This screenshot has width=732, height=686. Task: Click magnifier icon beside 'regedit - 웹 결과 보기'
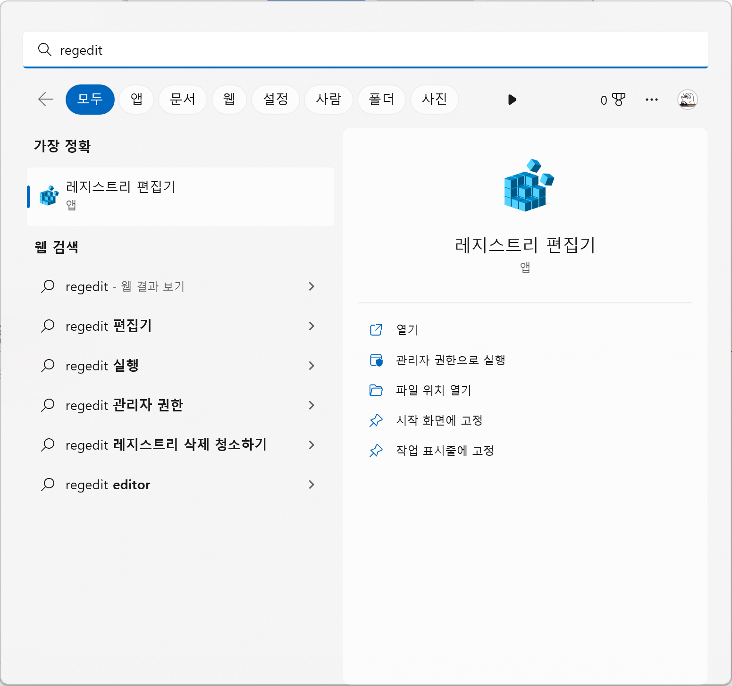point(48,286)
